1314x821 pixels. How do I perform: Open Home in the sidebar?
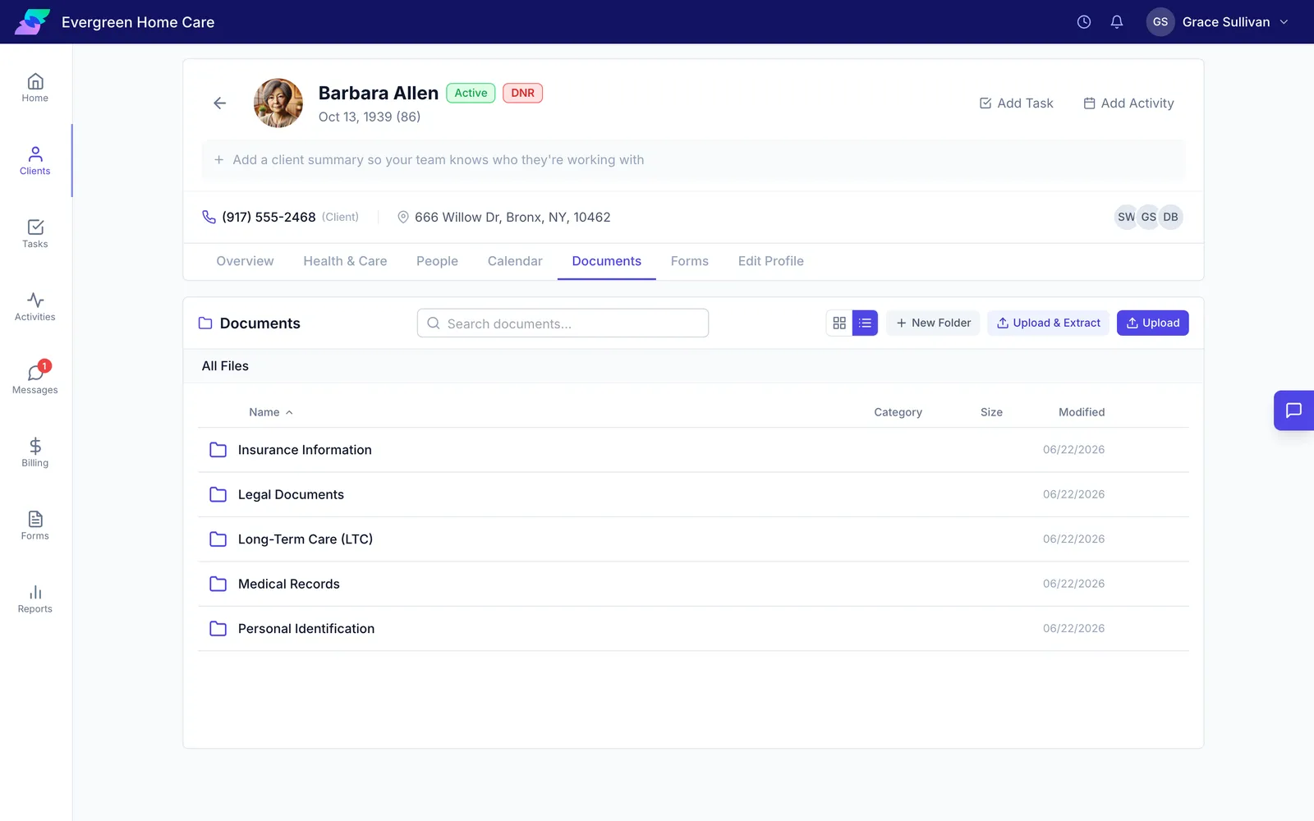[34, 88]
